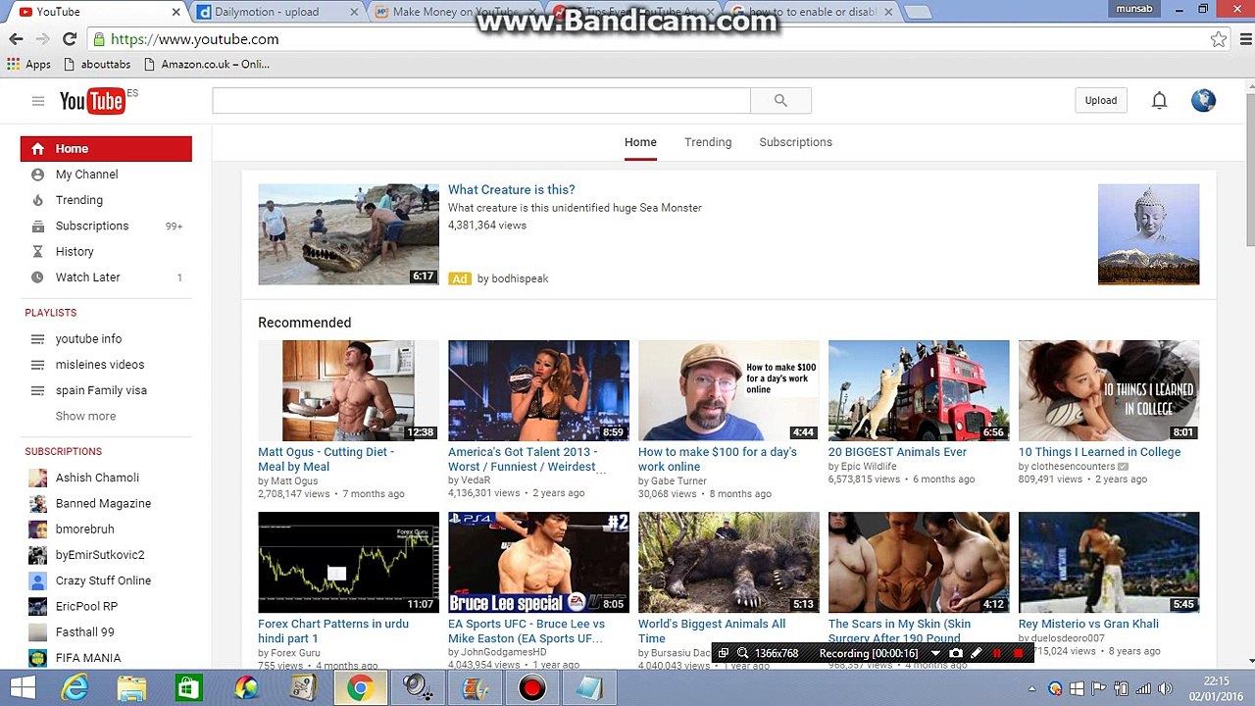This screenshot has width=1255, height=706.
Task: Open the Amazon.co.uk bookmark
Action: (207, 64)
